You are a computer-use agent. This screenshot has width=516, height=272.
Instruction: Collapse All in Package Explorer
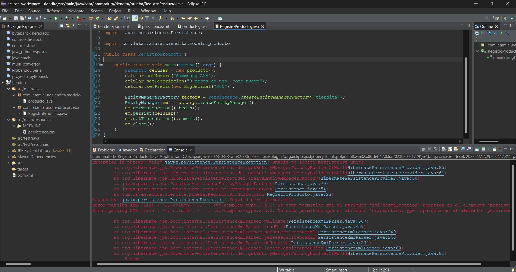[x=61, y=26]
